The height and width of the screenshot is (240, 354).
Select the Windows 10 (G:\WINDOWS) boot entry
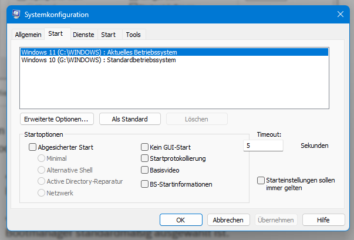pyautogui.click(x=174, y=60)
